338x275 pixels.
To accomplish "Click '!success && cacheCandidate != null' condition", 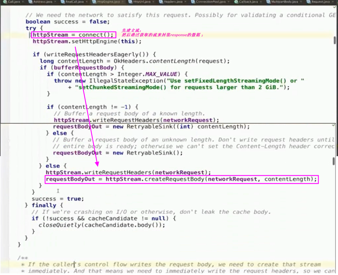I will click(105, 218).
